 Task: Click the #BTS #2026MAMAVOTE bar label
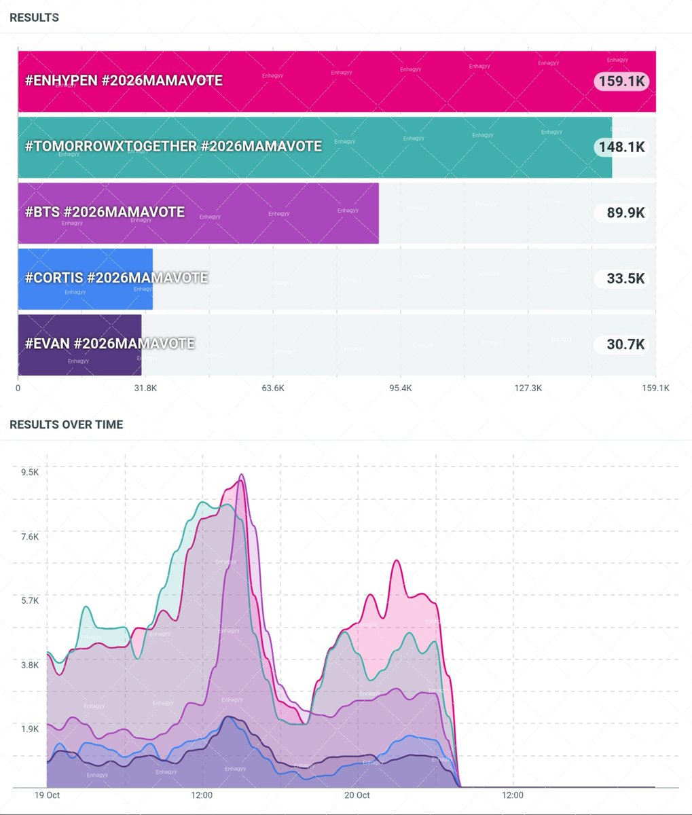[105, 212]
